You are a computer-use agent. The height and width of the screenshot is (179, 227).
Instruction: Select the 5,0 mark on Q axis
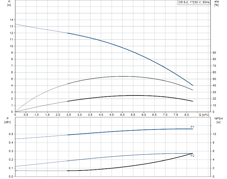pyautogui.click(x=122, y=115)
